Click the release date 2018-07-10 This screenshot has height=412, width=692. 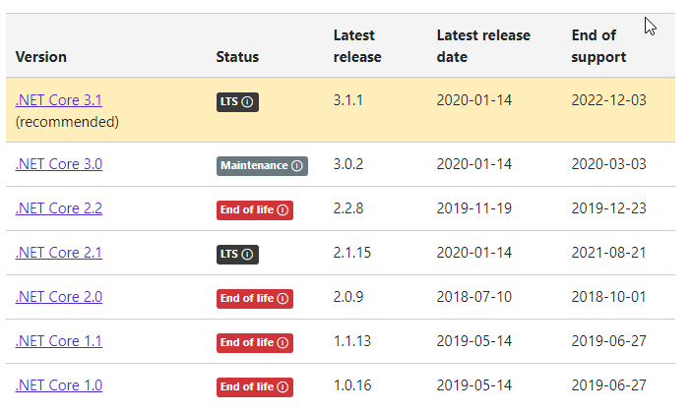point(474,297)
